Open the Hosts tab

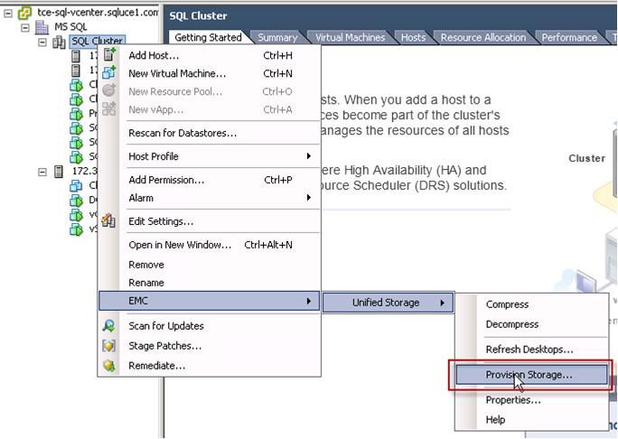(413, 37)
